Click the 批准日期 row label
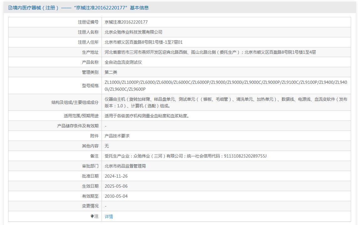The height and width of the screenshot is (225, 358). pos(90,176)
